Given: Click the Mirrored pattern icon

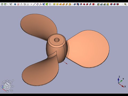Looking at the screenshot, I should (x=98, y=4).
